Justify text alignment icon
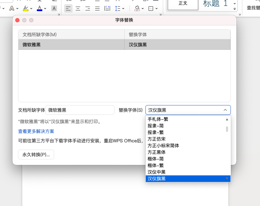This screenshot has width=260, height=206. click(97, 8)
